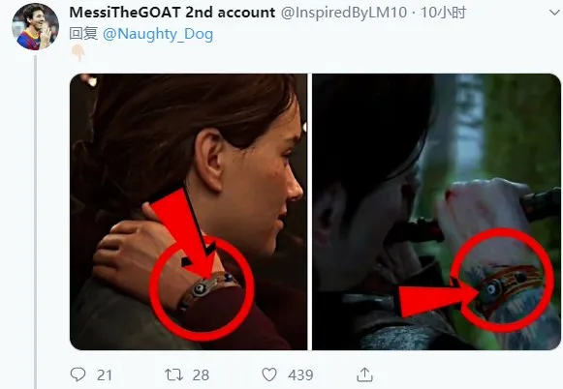
Task: Click the reply speech bubble icon
Action: (x=78, y=374)
